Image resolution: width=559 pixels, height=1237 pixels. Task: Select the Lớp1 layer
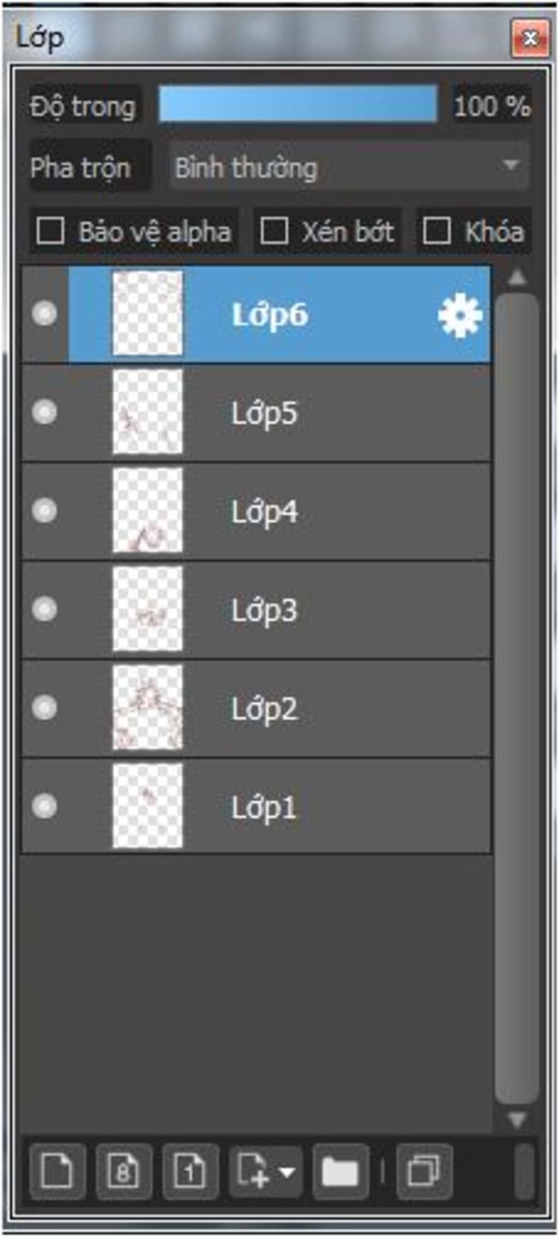257,806
